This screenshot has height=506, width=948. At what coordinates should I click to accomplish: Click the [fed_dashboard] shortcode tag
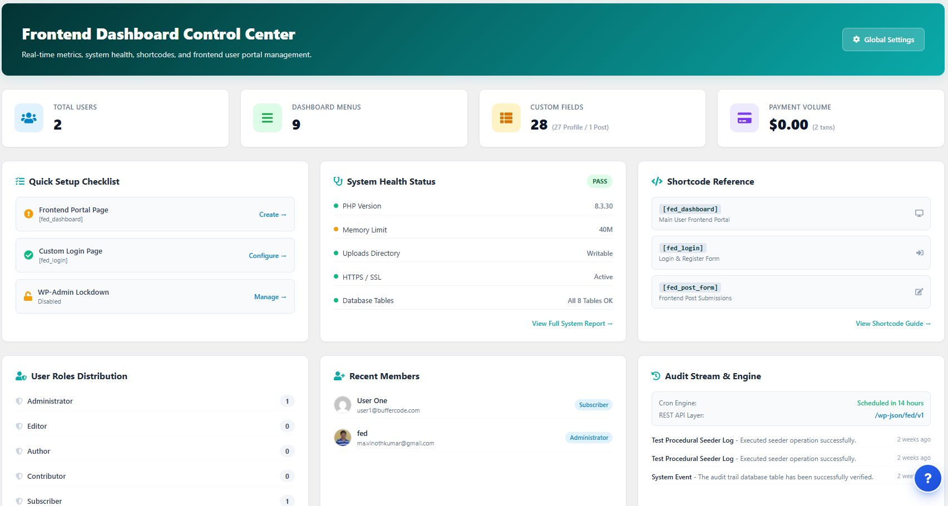(690, 209)
